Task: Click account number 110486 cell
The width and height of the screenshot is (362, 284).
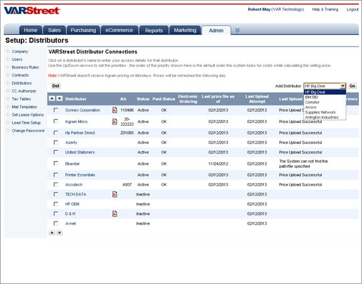Action: 127,110
